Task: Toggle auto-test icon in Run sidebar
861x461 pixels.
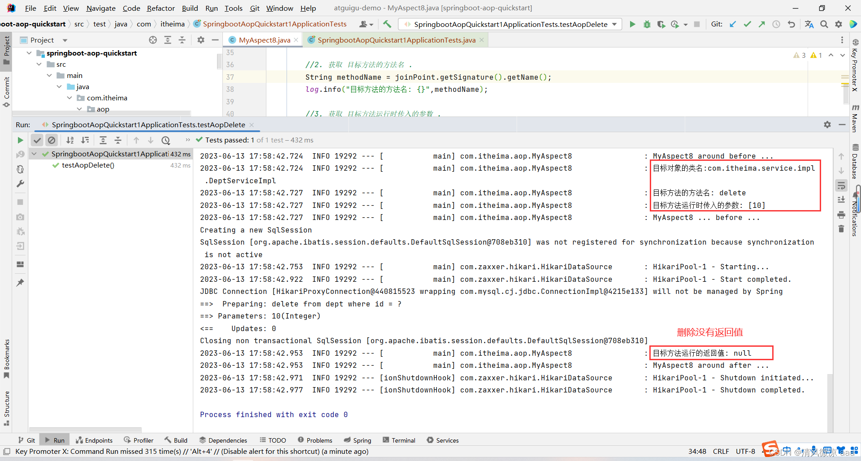Action: [20, 169]
